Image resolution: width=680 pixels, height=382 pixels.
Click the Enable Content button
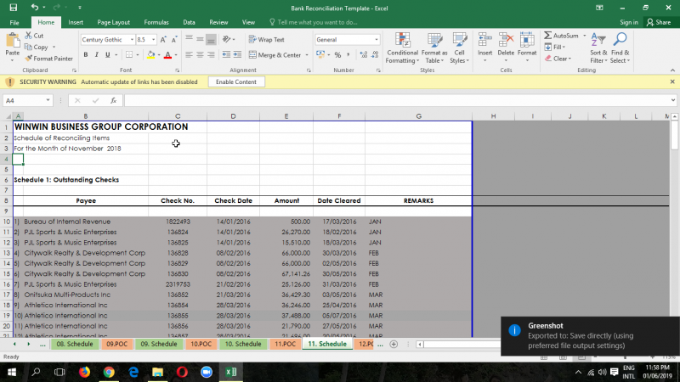click(x=235, y=81)
